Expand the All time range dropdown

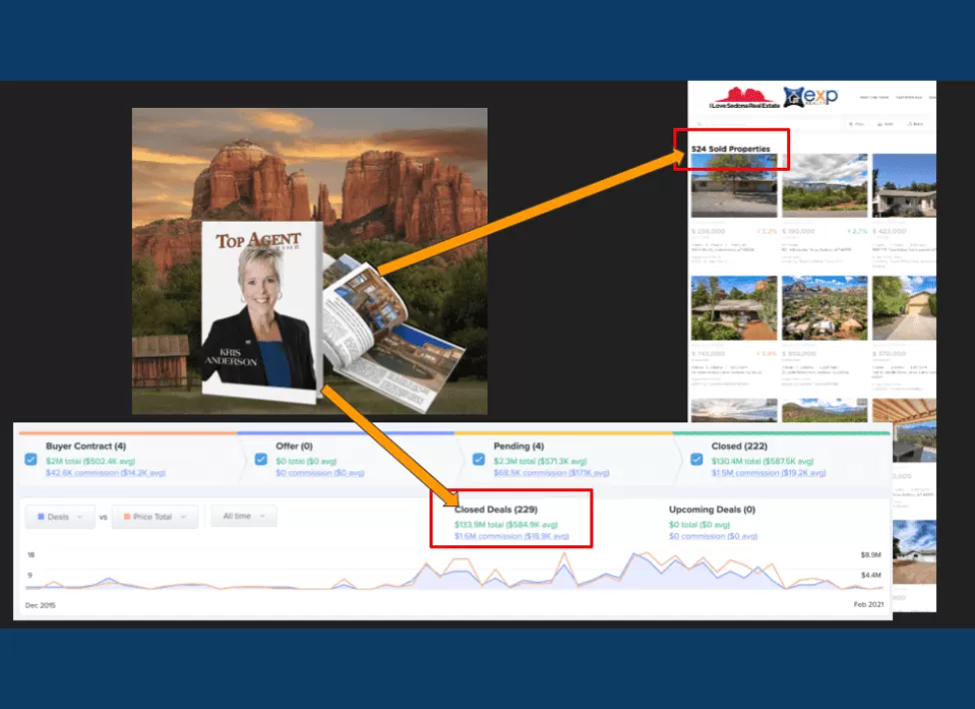click(x=244, y=516)
